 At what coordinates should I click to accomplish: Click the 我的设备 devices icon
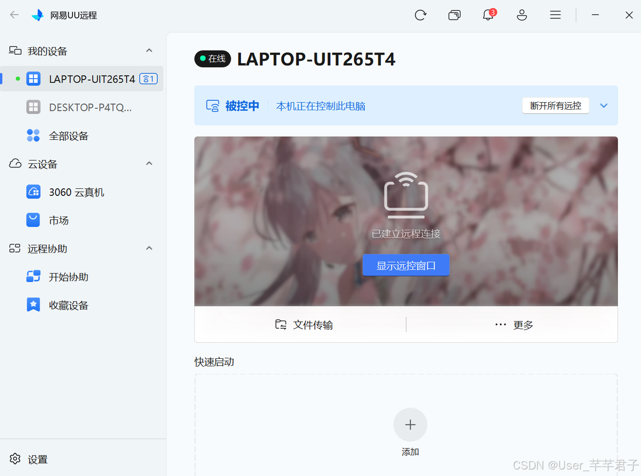tap(15, 51)
